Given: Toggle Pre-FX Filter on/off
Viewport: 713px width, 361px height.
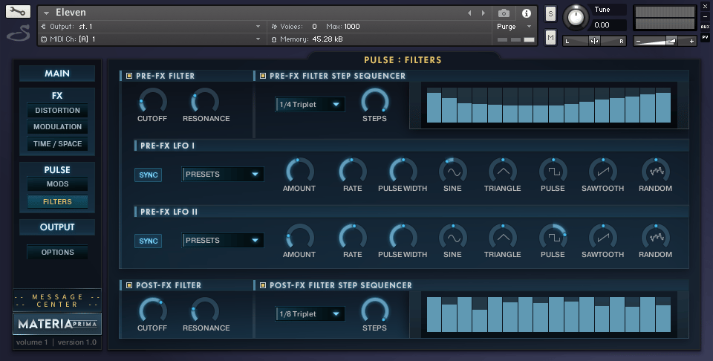Looking at the screenshot, I should pyautogui.click(x=129, y=76).
